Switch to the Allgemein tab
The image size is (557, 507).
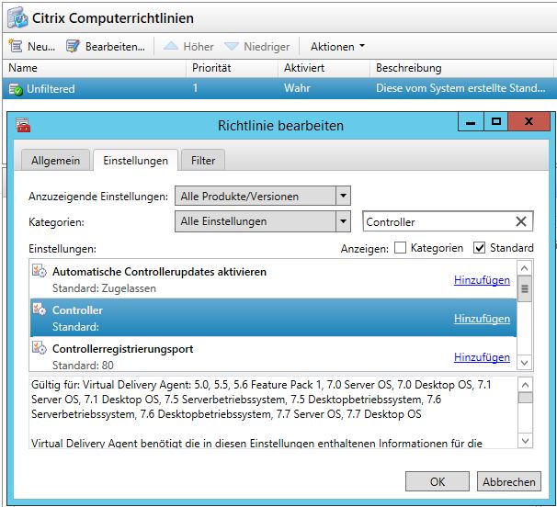tap(56, 161)
